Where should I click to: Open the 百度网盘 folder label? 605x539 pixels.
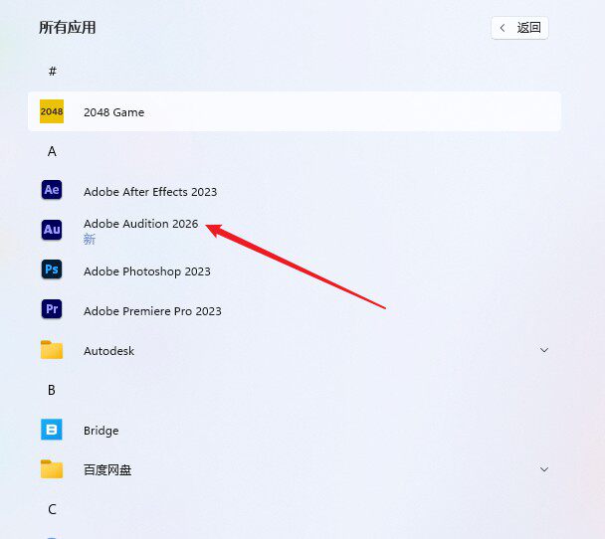click(x=107, y=470)
